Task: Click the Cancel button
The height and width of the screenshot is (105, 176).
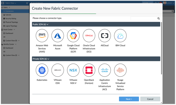Action: point(150,99)
